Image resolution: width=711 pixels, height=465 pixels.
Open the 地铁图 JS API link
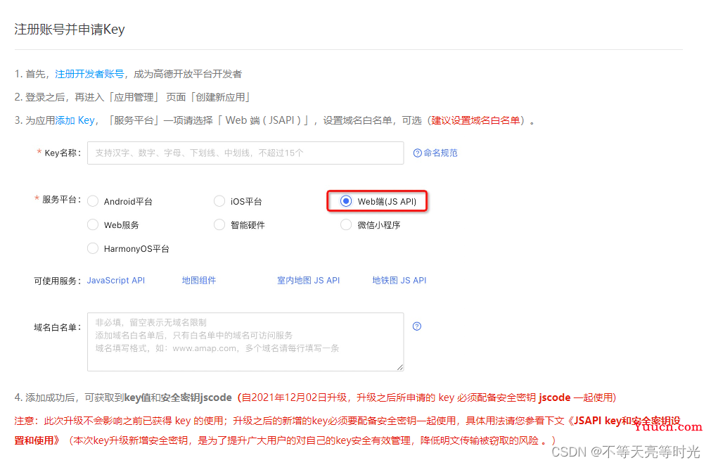pos(399,281)
